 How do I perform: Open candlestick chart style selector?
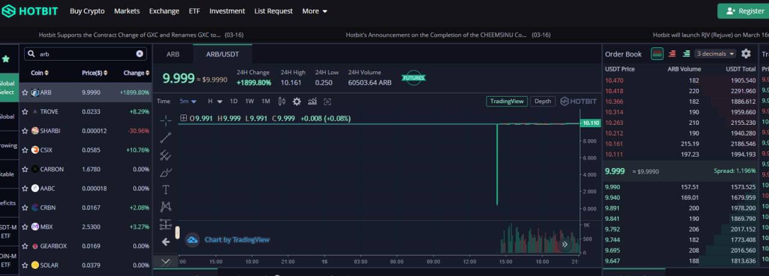[282, 101]
